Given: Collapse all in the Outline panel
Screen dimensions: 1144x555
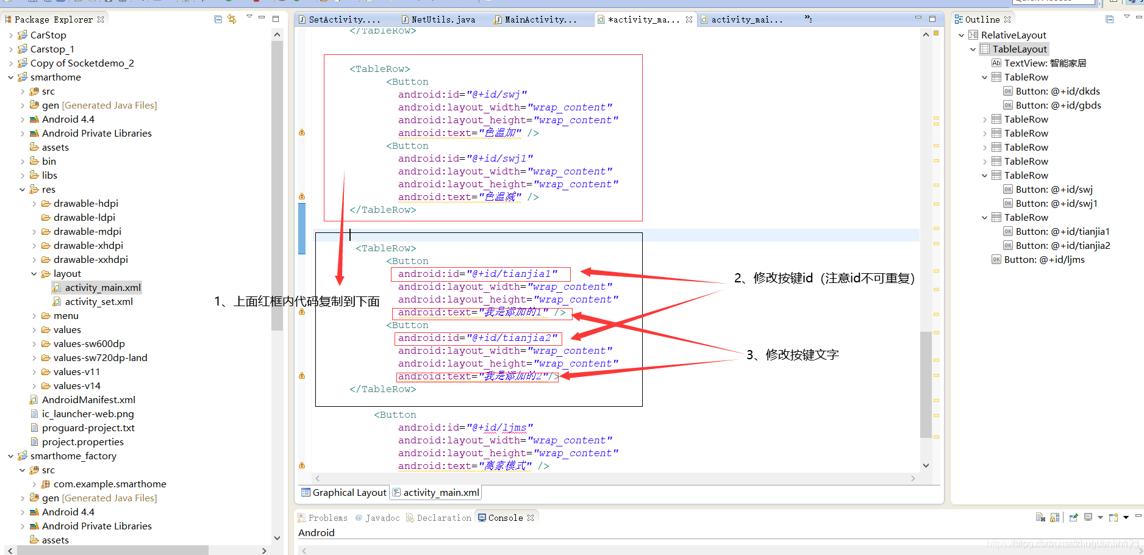Looking at the screenshot, I should click(x=1110, y=20).
